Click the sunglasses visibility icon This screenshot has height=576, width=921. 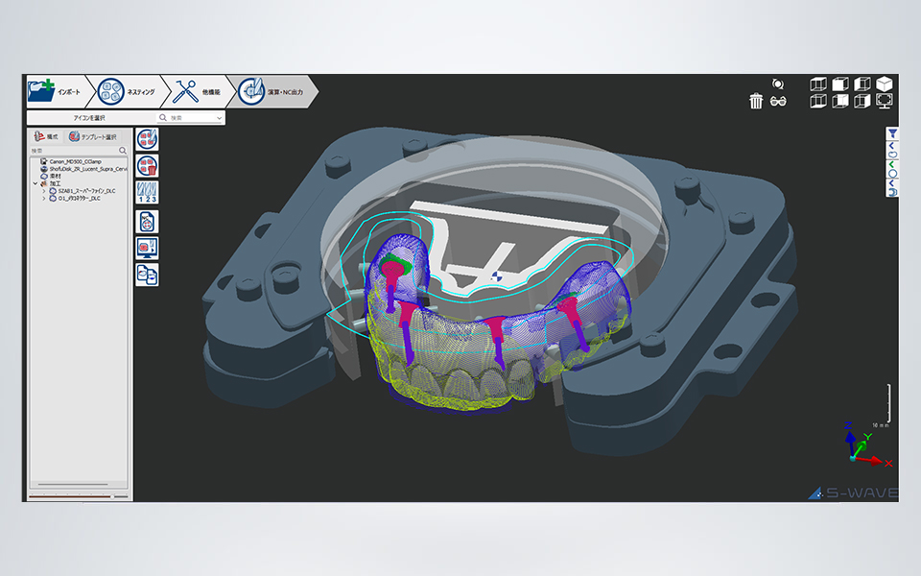tap(778, 102)
